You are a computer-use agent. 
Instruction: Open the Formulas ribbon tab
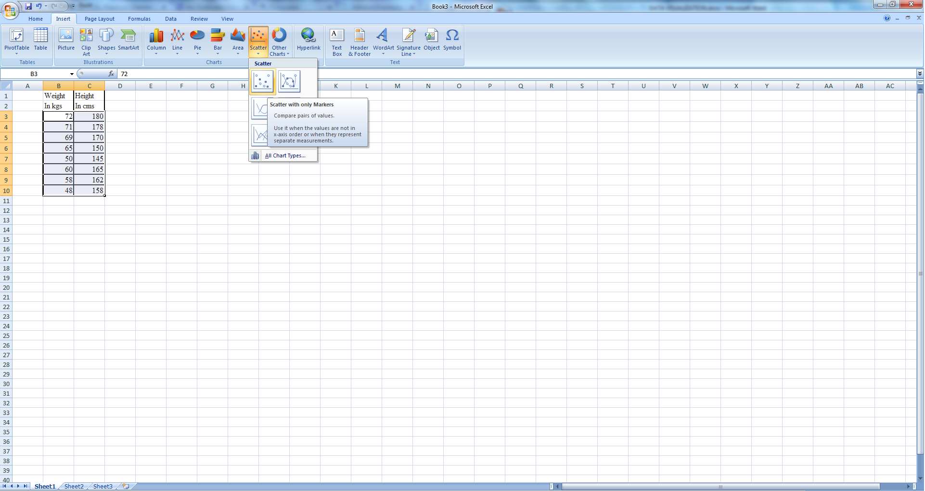pos(139,19)
